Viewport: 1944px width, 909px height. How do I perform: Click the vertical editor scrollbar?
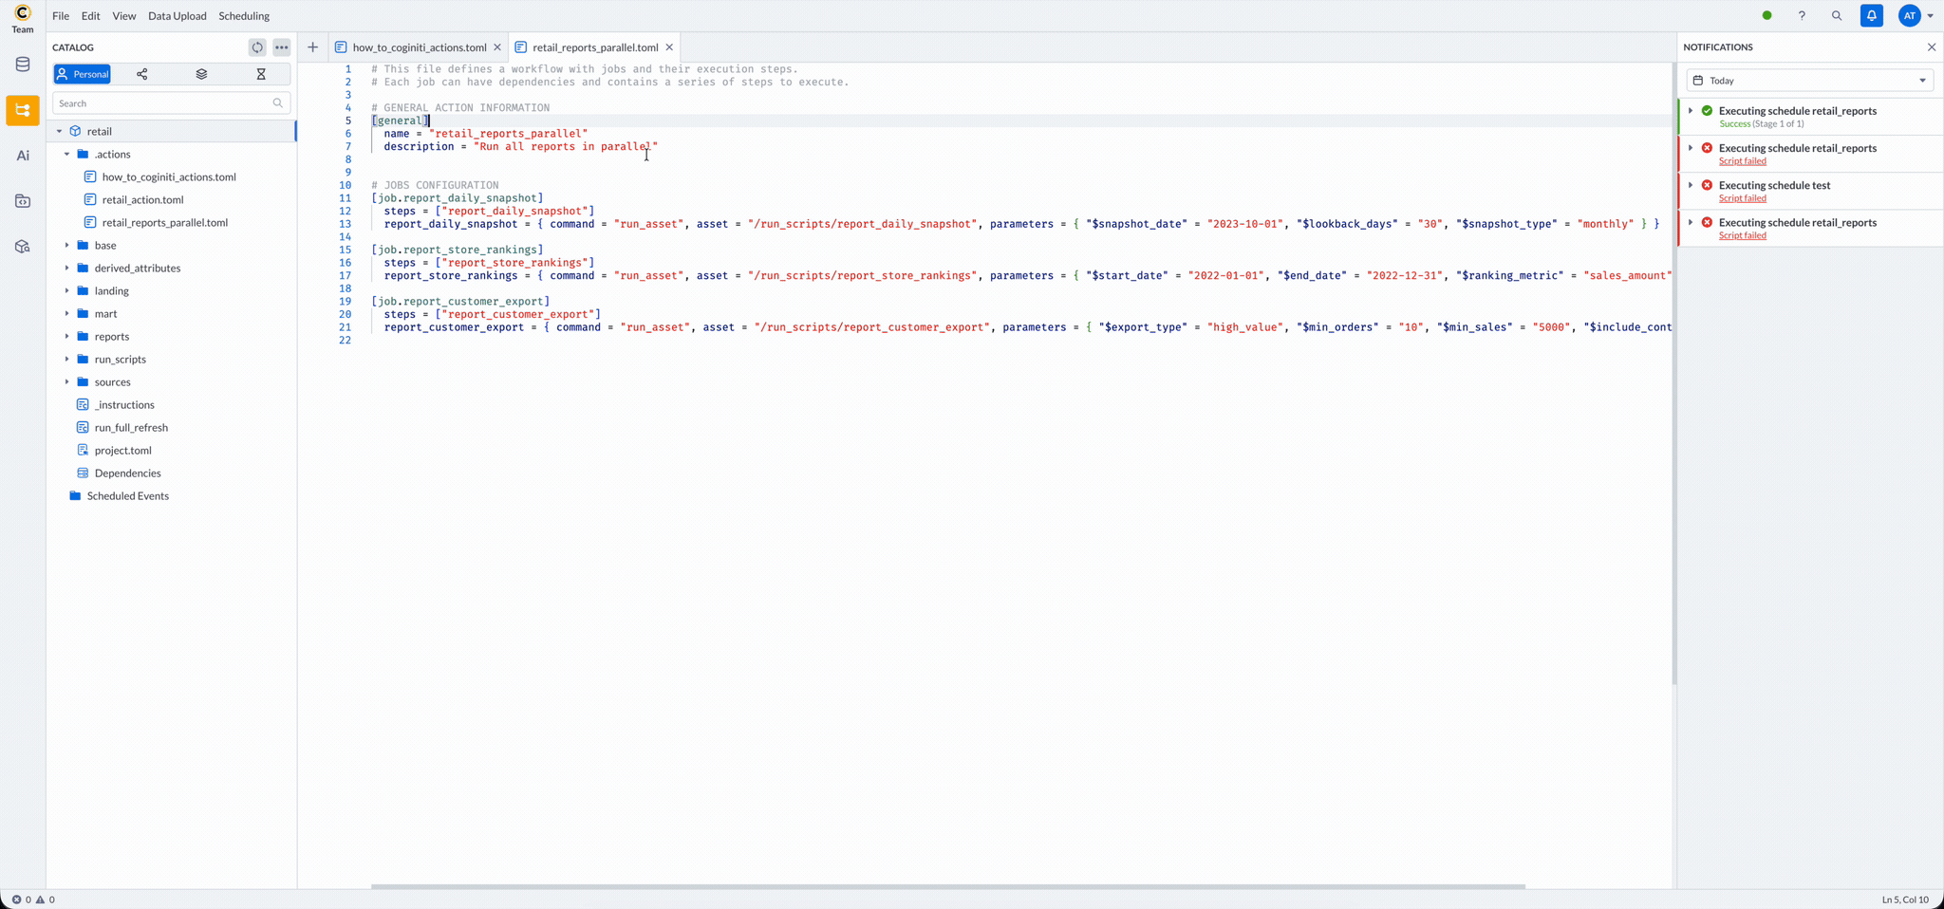click(x=1673, y=373)
